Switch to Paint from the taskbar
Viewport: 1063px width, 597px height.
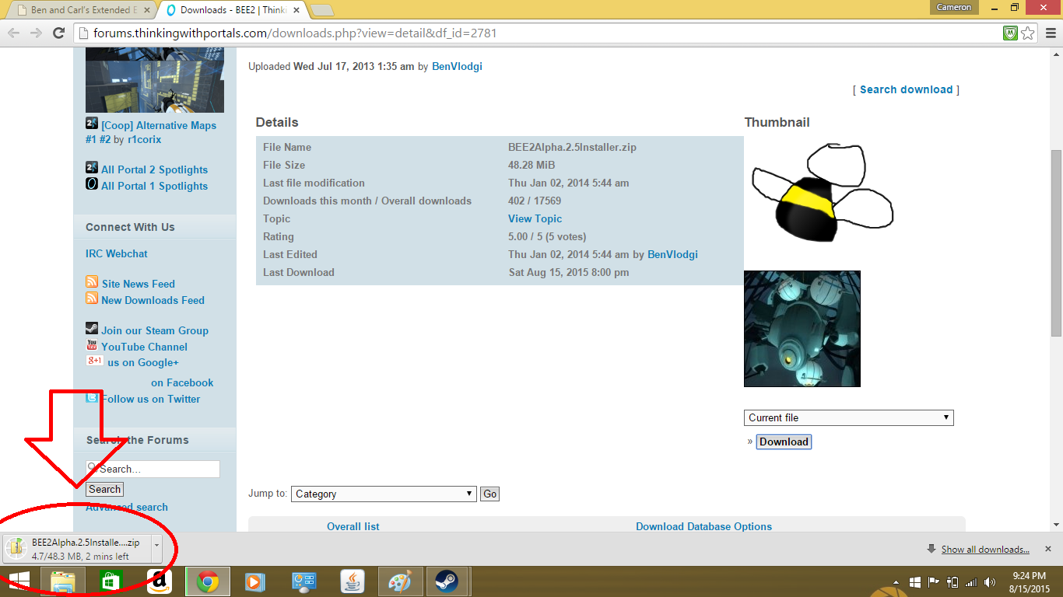pos(401,581)
